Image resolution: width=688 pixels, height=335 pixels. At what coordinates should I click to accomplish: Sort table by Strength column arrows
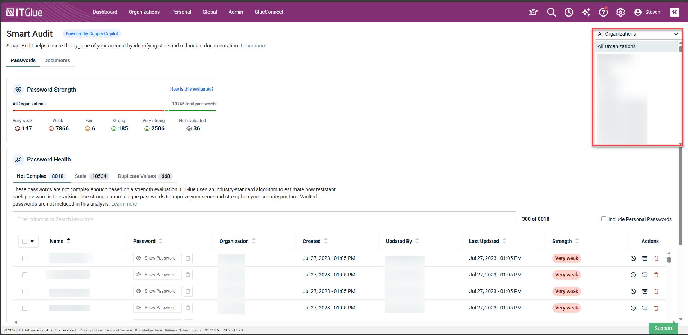(577, 241)
